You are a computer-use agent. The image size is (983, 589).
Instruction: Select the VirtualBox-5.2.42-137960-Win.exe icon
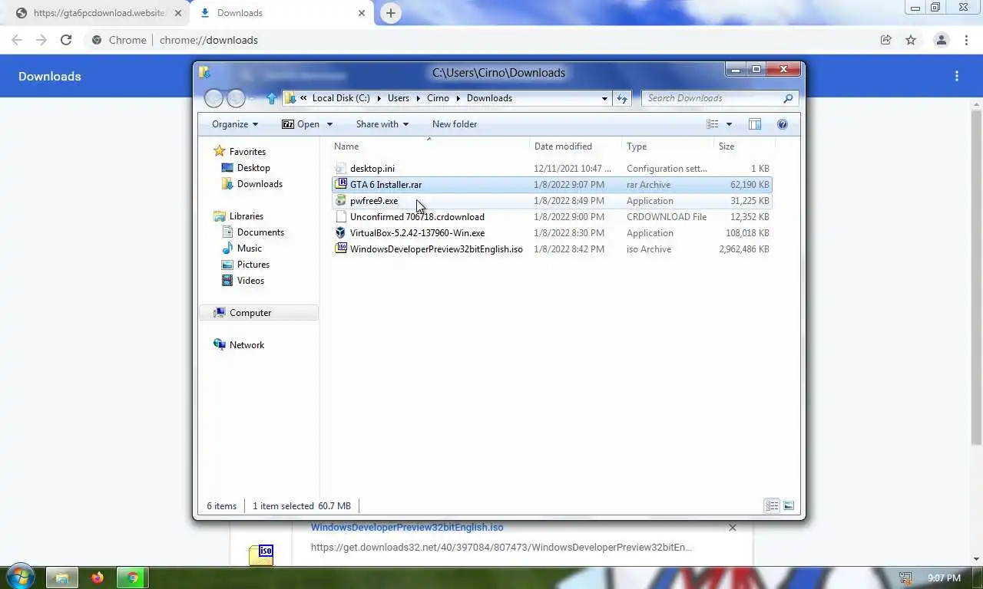click(x=341, y=233)
